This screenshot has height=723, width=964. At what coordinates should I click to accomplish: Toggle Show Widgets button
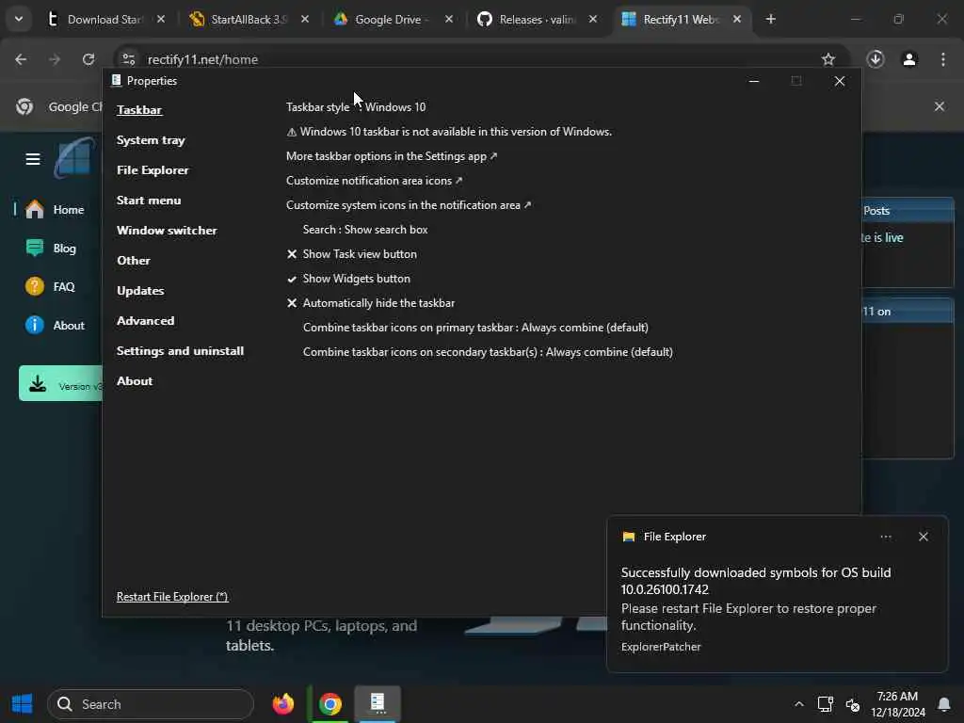click(x=348, y=279)
